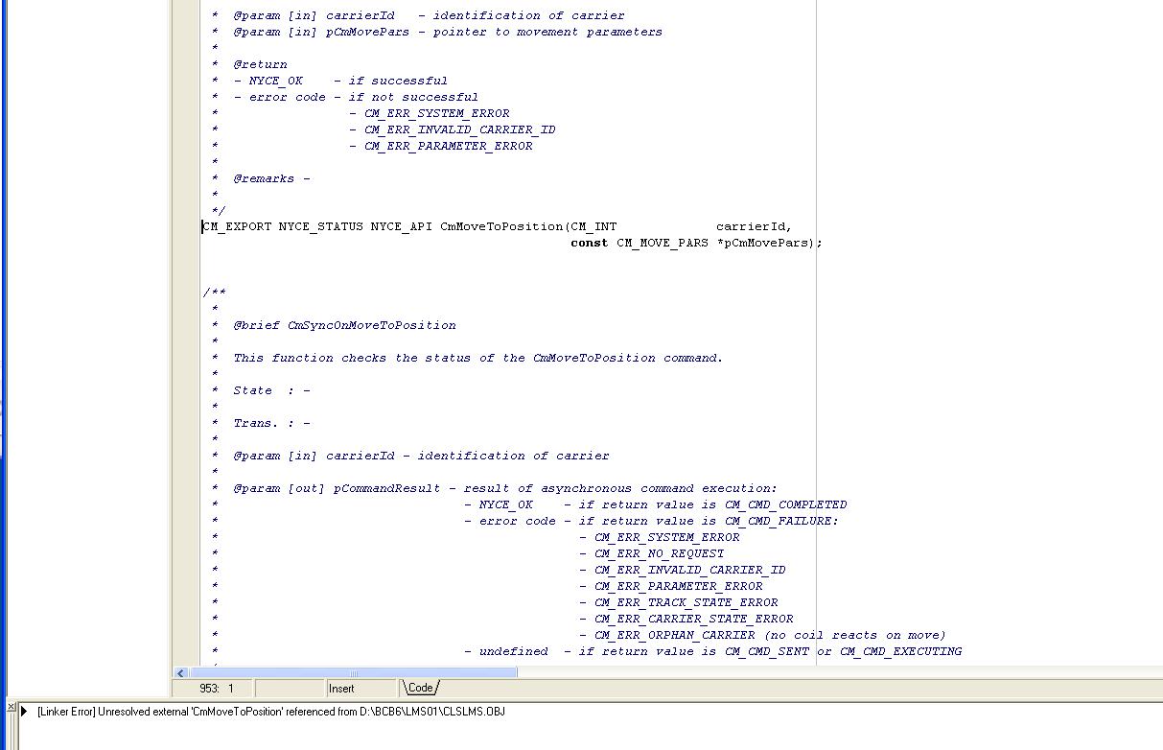Viewport: 1163px width, 750px height.
Task: Click the editor gutter beside the CM_EXPORT line
Action: point(186,227)
